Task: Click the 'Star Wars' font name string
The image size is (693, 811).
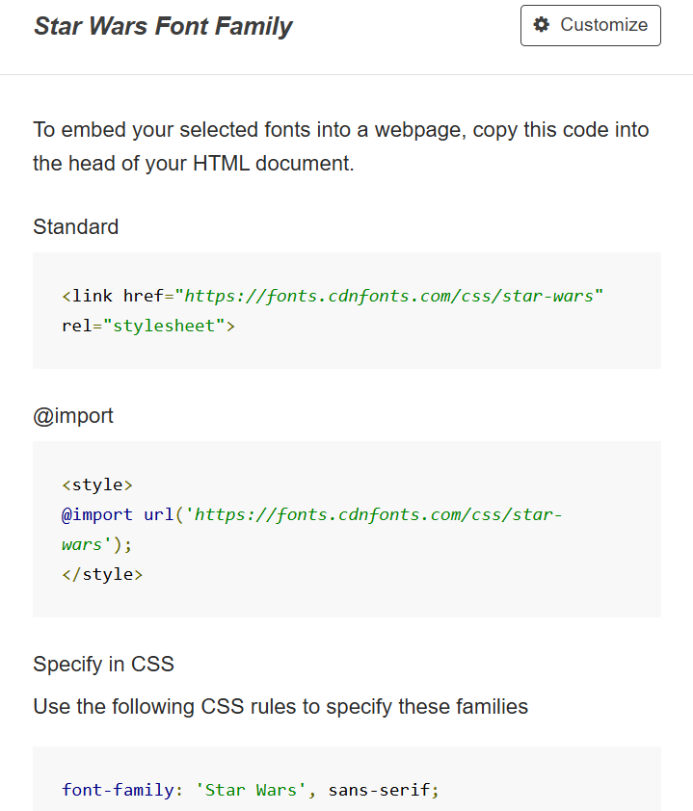Action: pos(251,791)
